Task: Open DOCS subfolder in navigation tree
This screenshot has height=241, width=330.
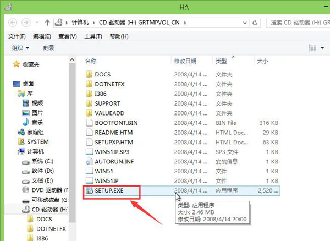Action: coord(44,219)
